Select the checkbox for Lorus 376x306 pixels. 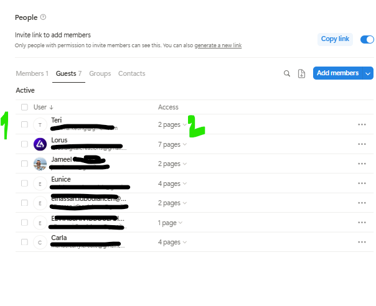24,144
